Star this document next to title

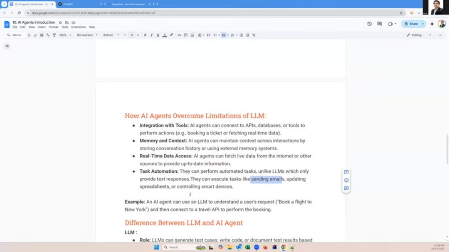[60, 22]
